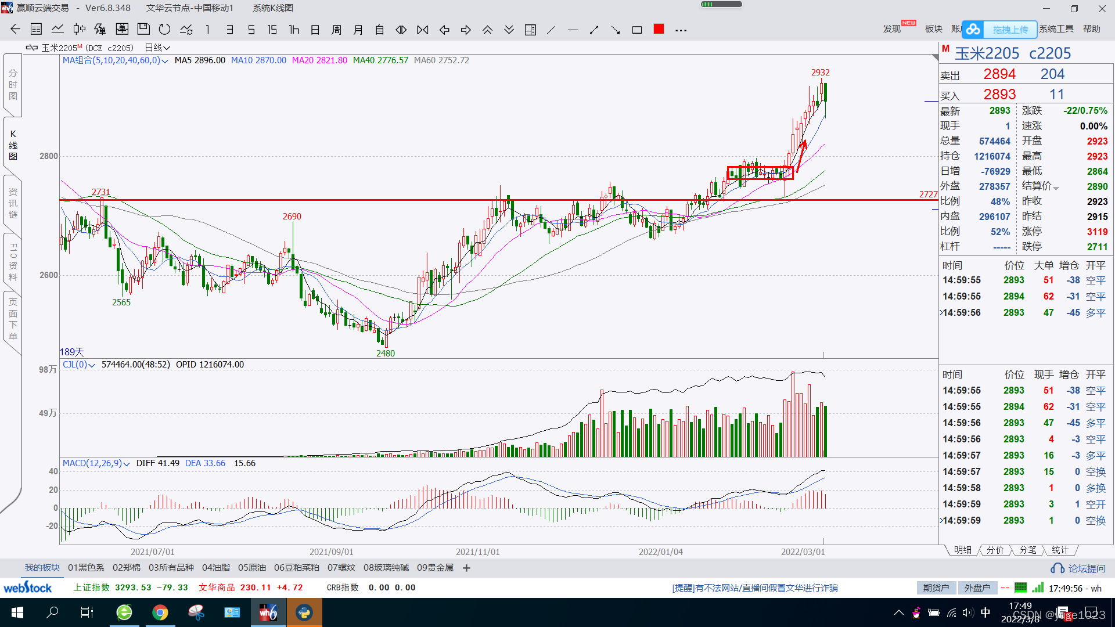Click the circular refresh icon

pyautogui.click(x=165, y=30)
